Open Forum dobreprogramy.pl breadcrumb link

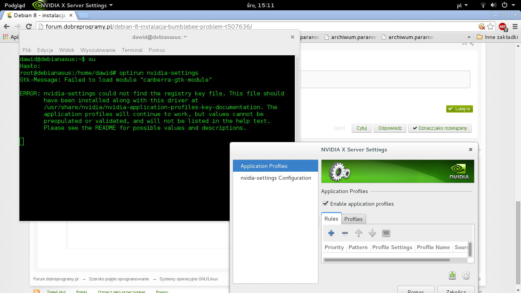coord(56,279)
